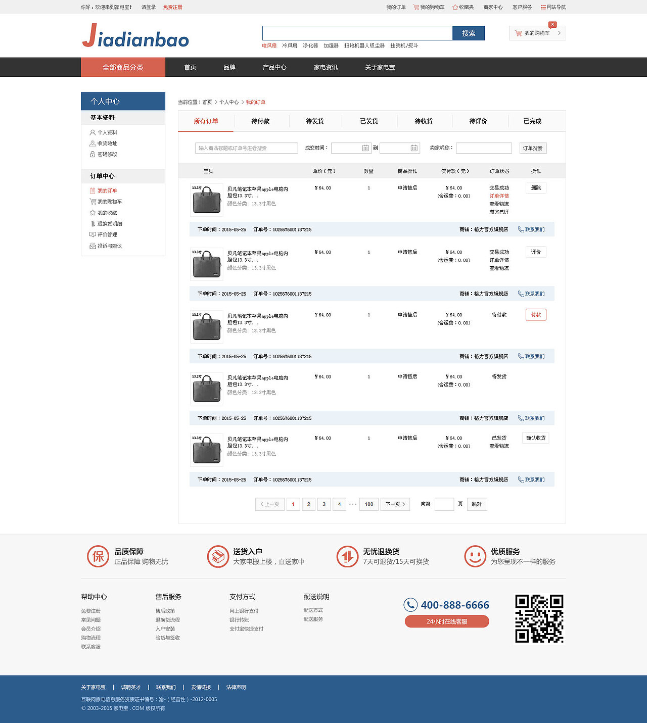Click the main search input field
The width and height of the screenshot is (647, 723).
[x=357, y=33]
